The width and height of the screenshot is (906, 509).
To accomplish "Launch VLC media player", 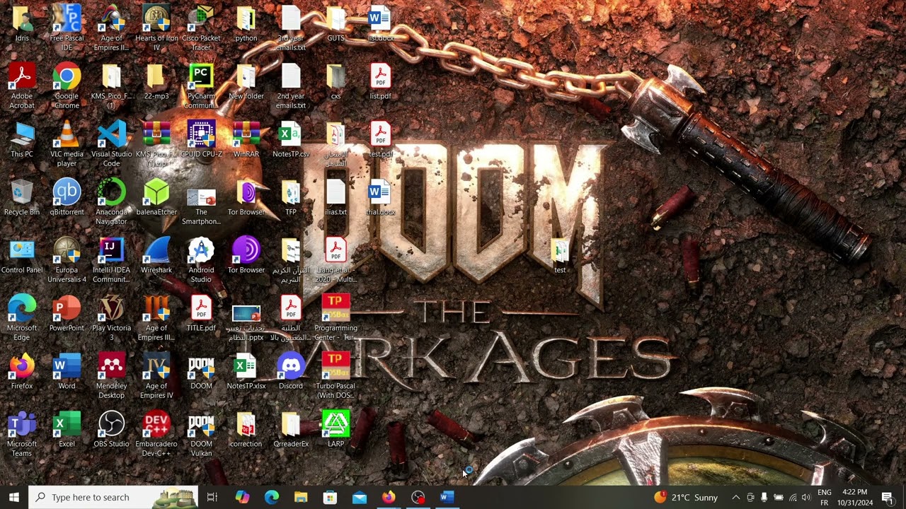I will pyautogui.click(x=67, y=144).
